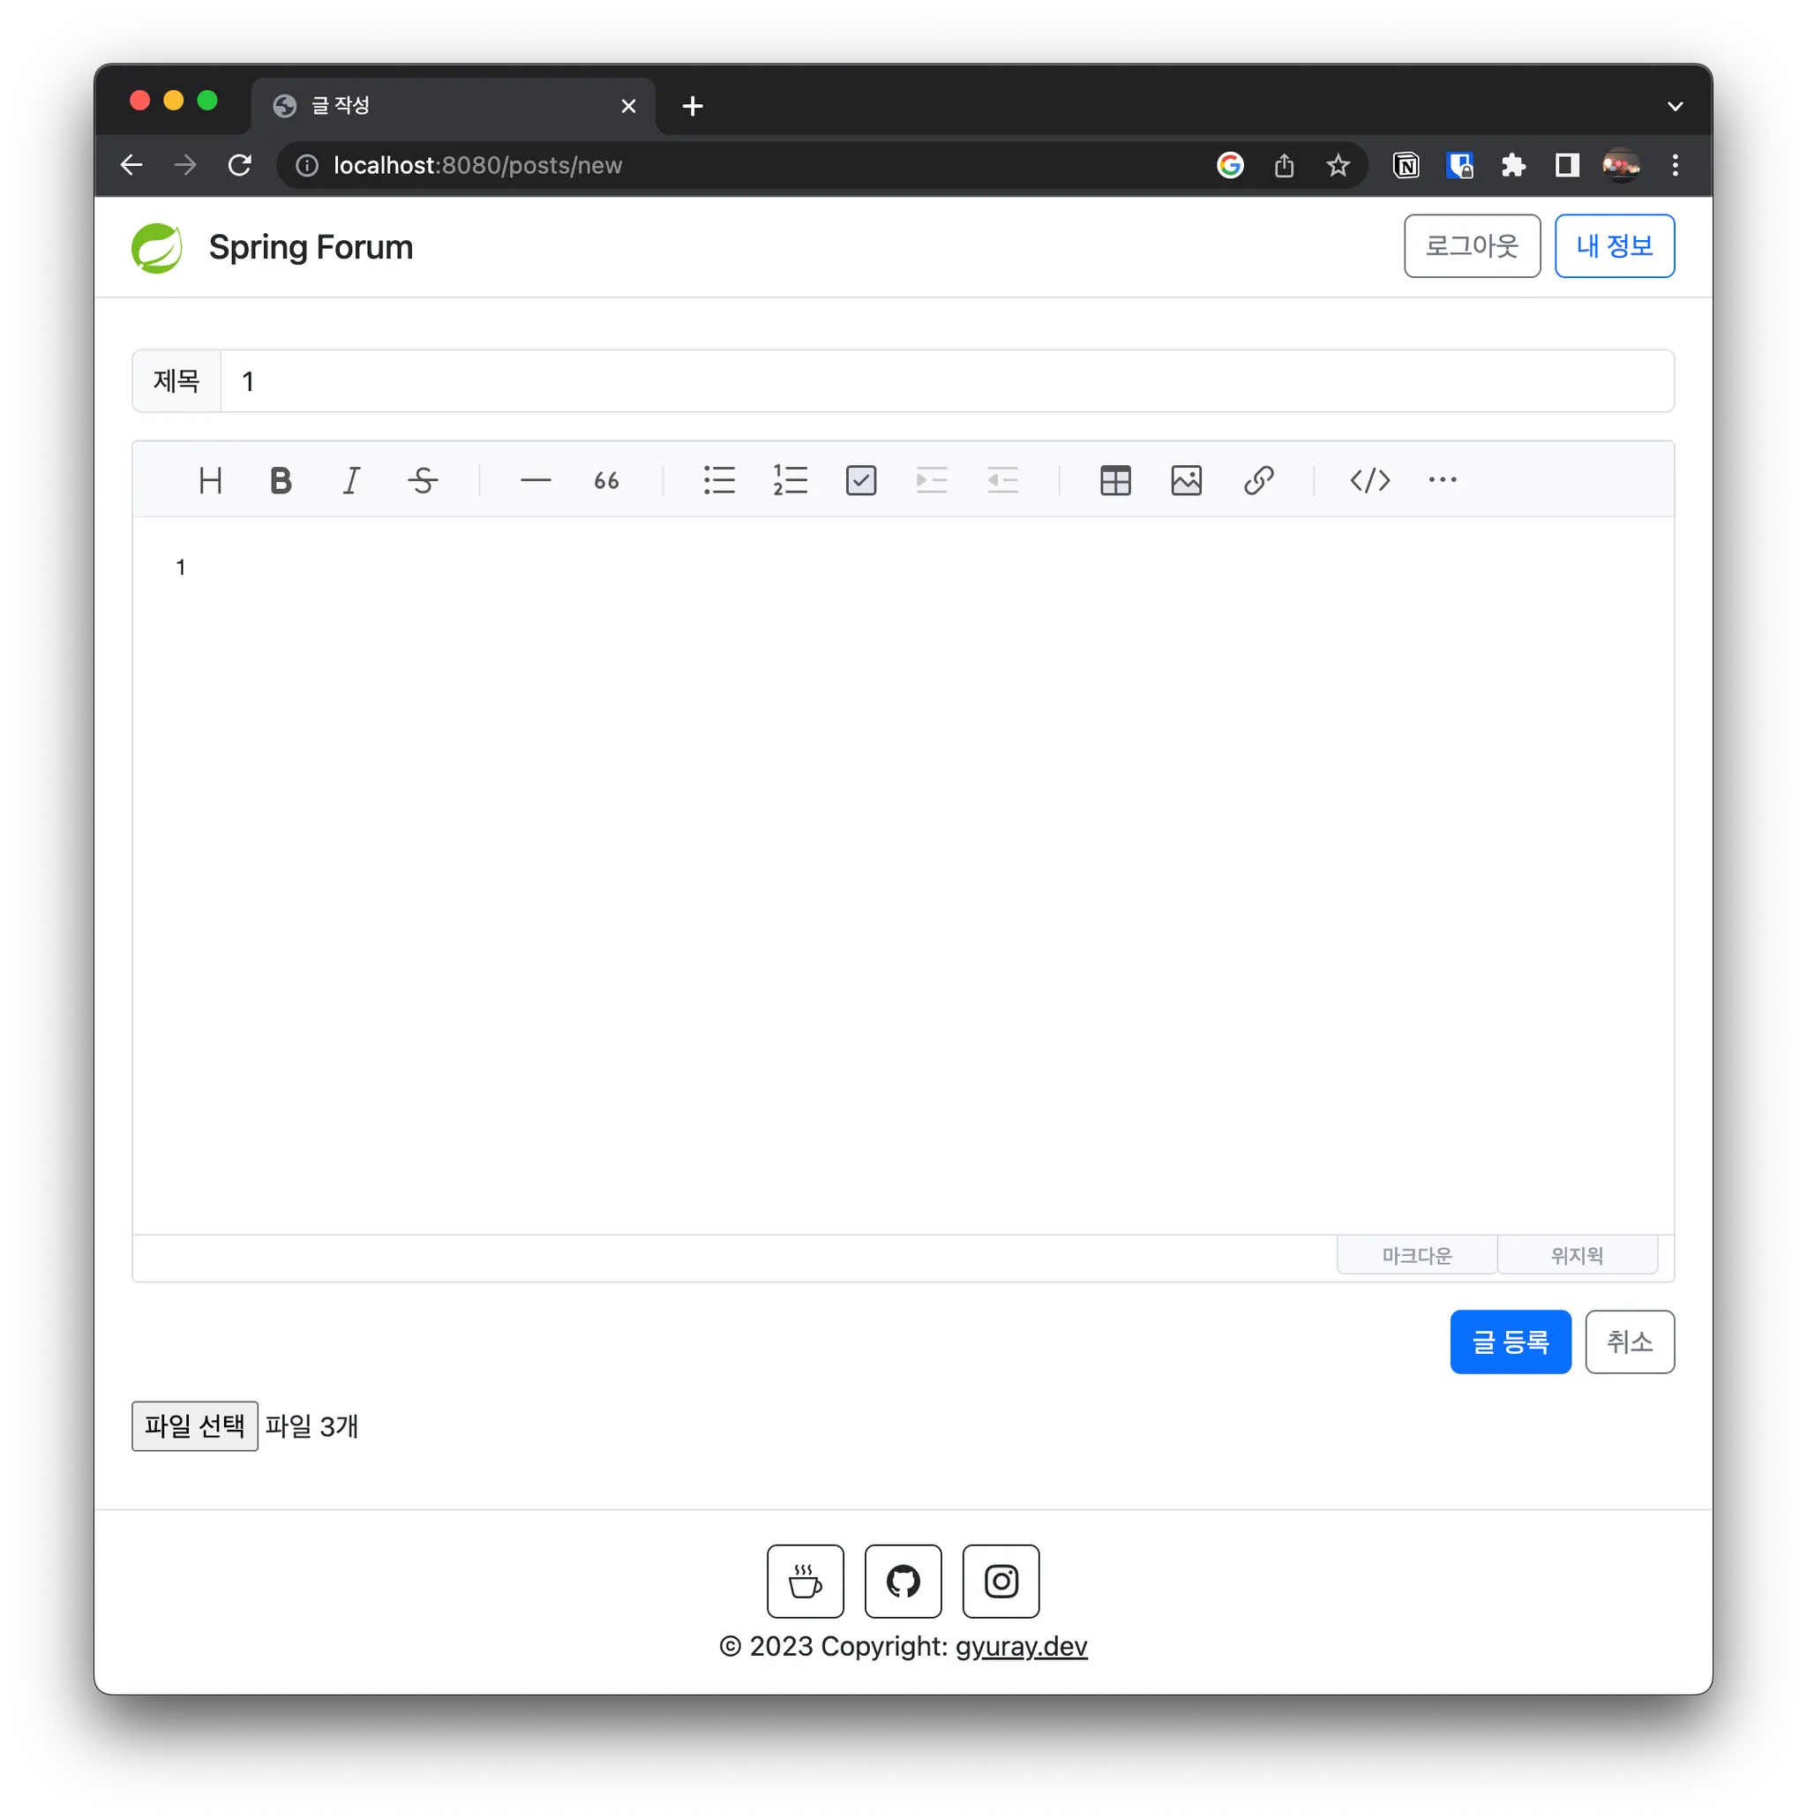Toggle italic text formatting
1807x1819 pixels.
pos(351,481)
